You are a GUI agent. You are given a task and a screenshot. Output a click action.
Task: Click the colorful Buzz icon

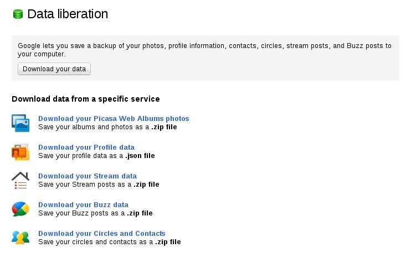20,209
